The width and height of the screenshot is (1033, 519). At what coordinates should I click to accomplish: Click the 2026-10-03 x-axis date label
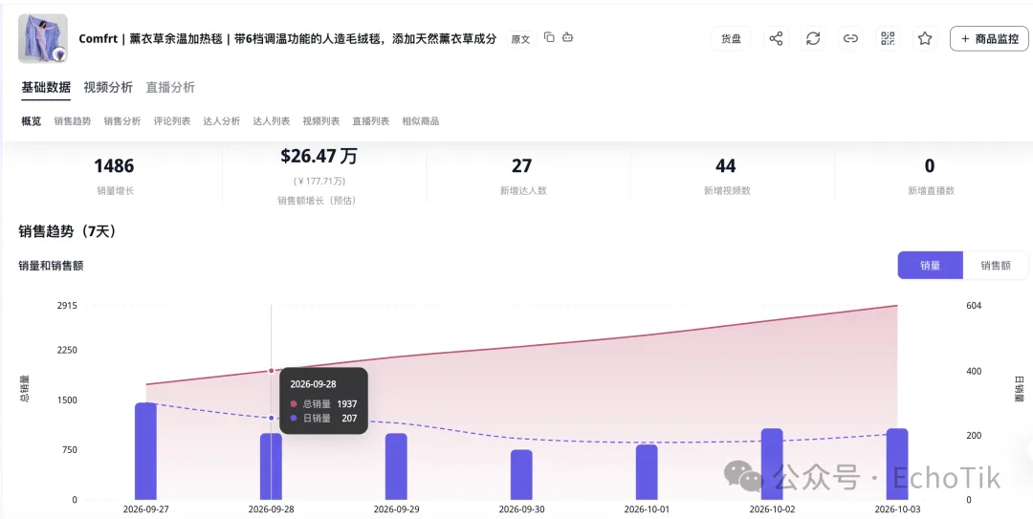click(897, 509)
